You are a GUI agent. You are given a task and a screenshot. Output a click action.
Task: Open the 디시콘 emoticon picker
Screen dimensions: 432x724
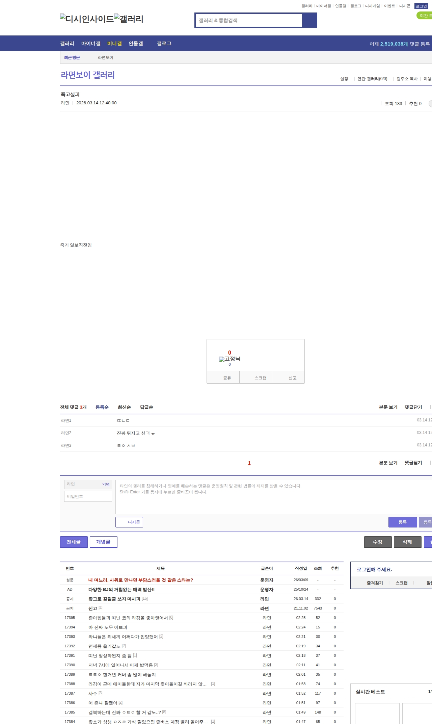[x=129, y=522]
